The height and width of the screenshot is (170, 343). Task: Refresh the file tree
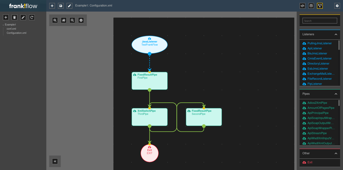(32, 17)
